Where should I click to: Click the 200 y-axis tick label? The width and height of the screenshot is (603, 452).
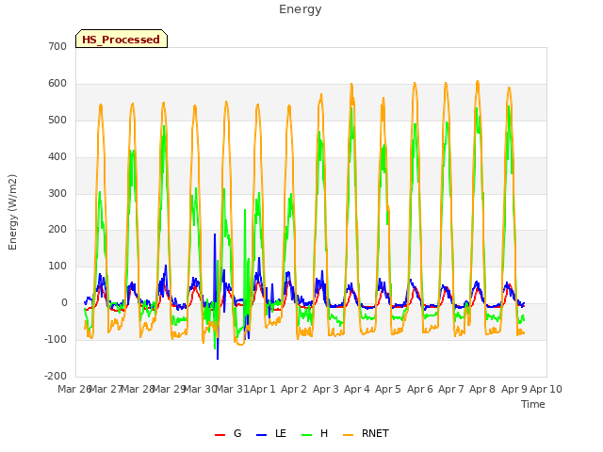[57, 230]
